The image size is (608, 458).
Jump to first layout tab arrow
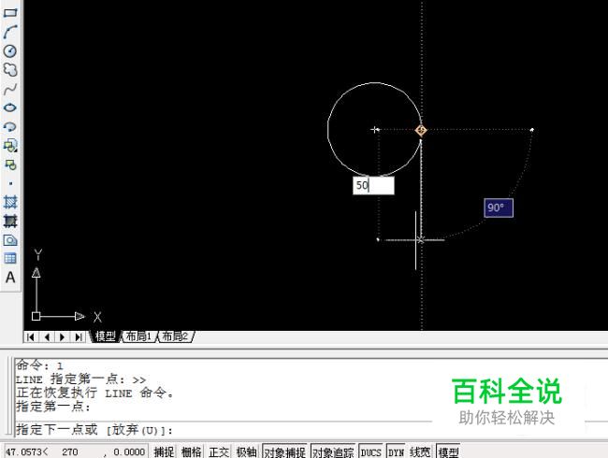pyautogui.click(x=31, y=337)
